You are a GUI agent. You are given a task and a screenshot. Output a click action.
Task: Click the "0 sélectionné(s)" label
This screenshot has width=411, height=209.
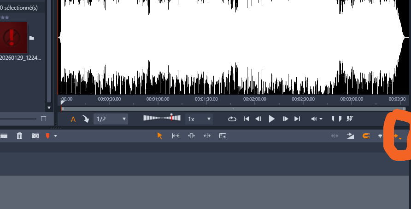(x=19, y=8)
